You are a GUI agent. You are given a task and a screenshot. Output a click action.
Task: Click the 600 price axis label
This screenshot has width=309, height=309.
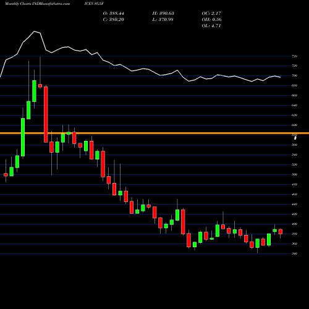(295, 125)
